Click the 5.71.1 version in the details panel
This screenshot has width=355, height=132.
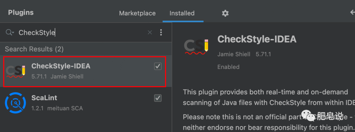(x=263, y=54)
